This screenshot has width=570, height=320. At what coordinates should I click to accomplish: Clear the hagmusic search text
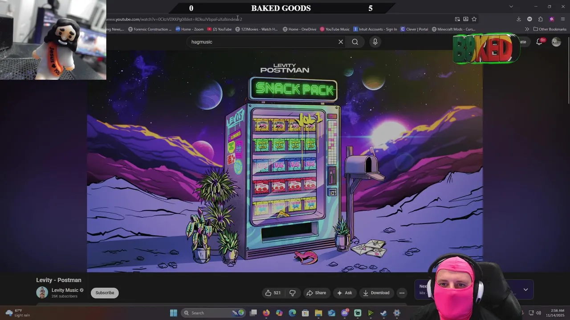coord(341,42)
